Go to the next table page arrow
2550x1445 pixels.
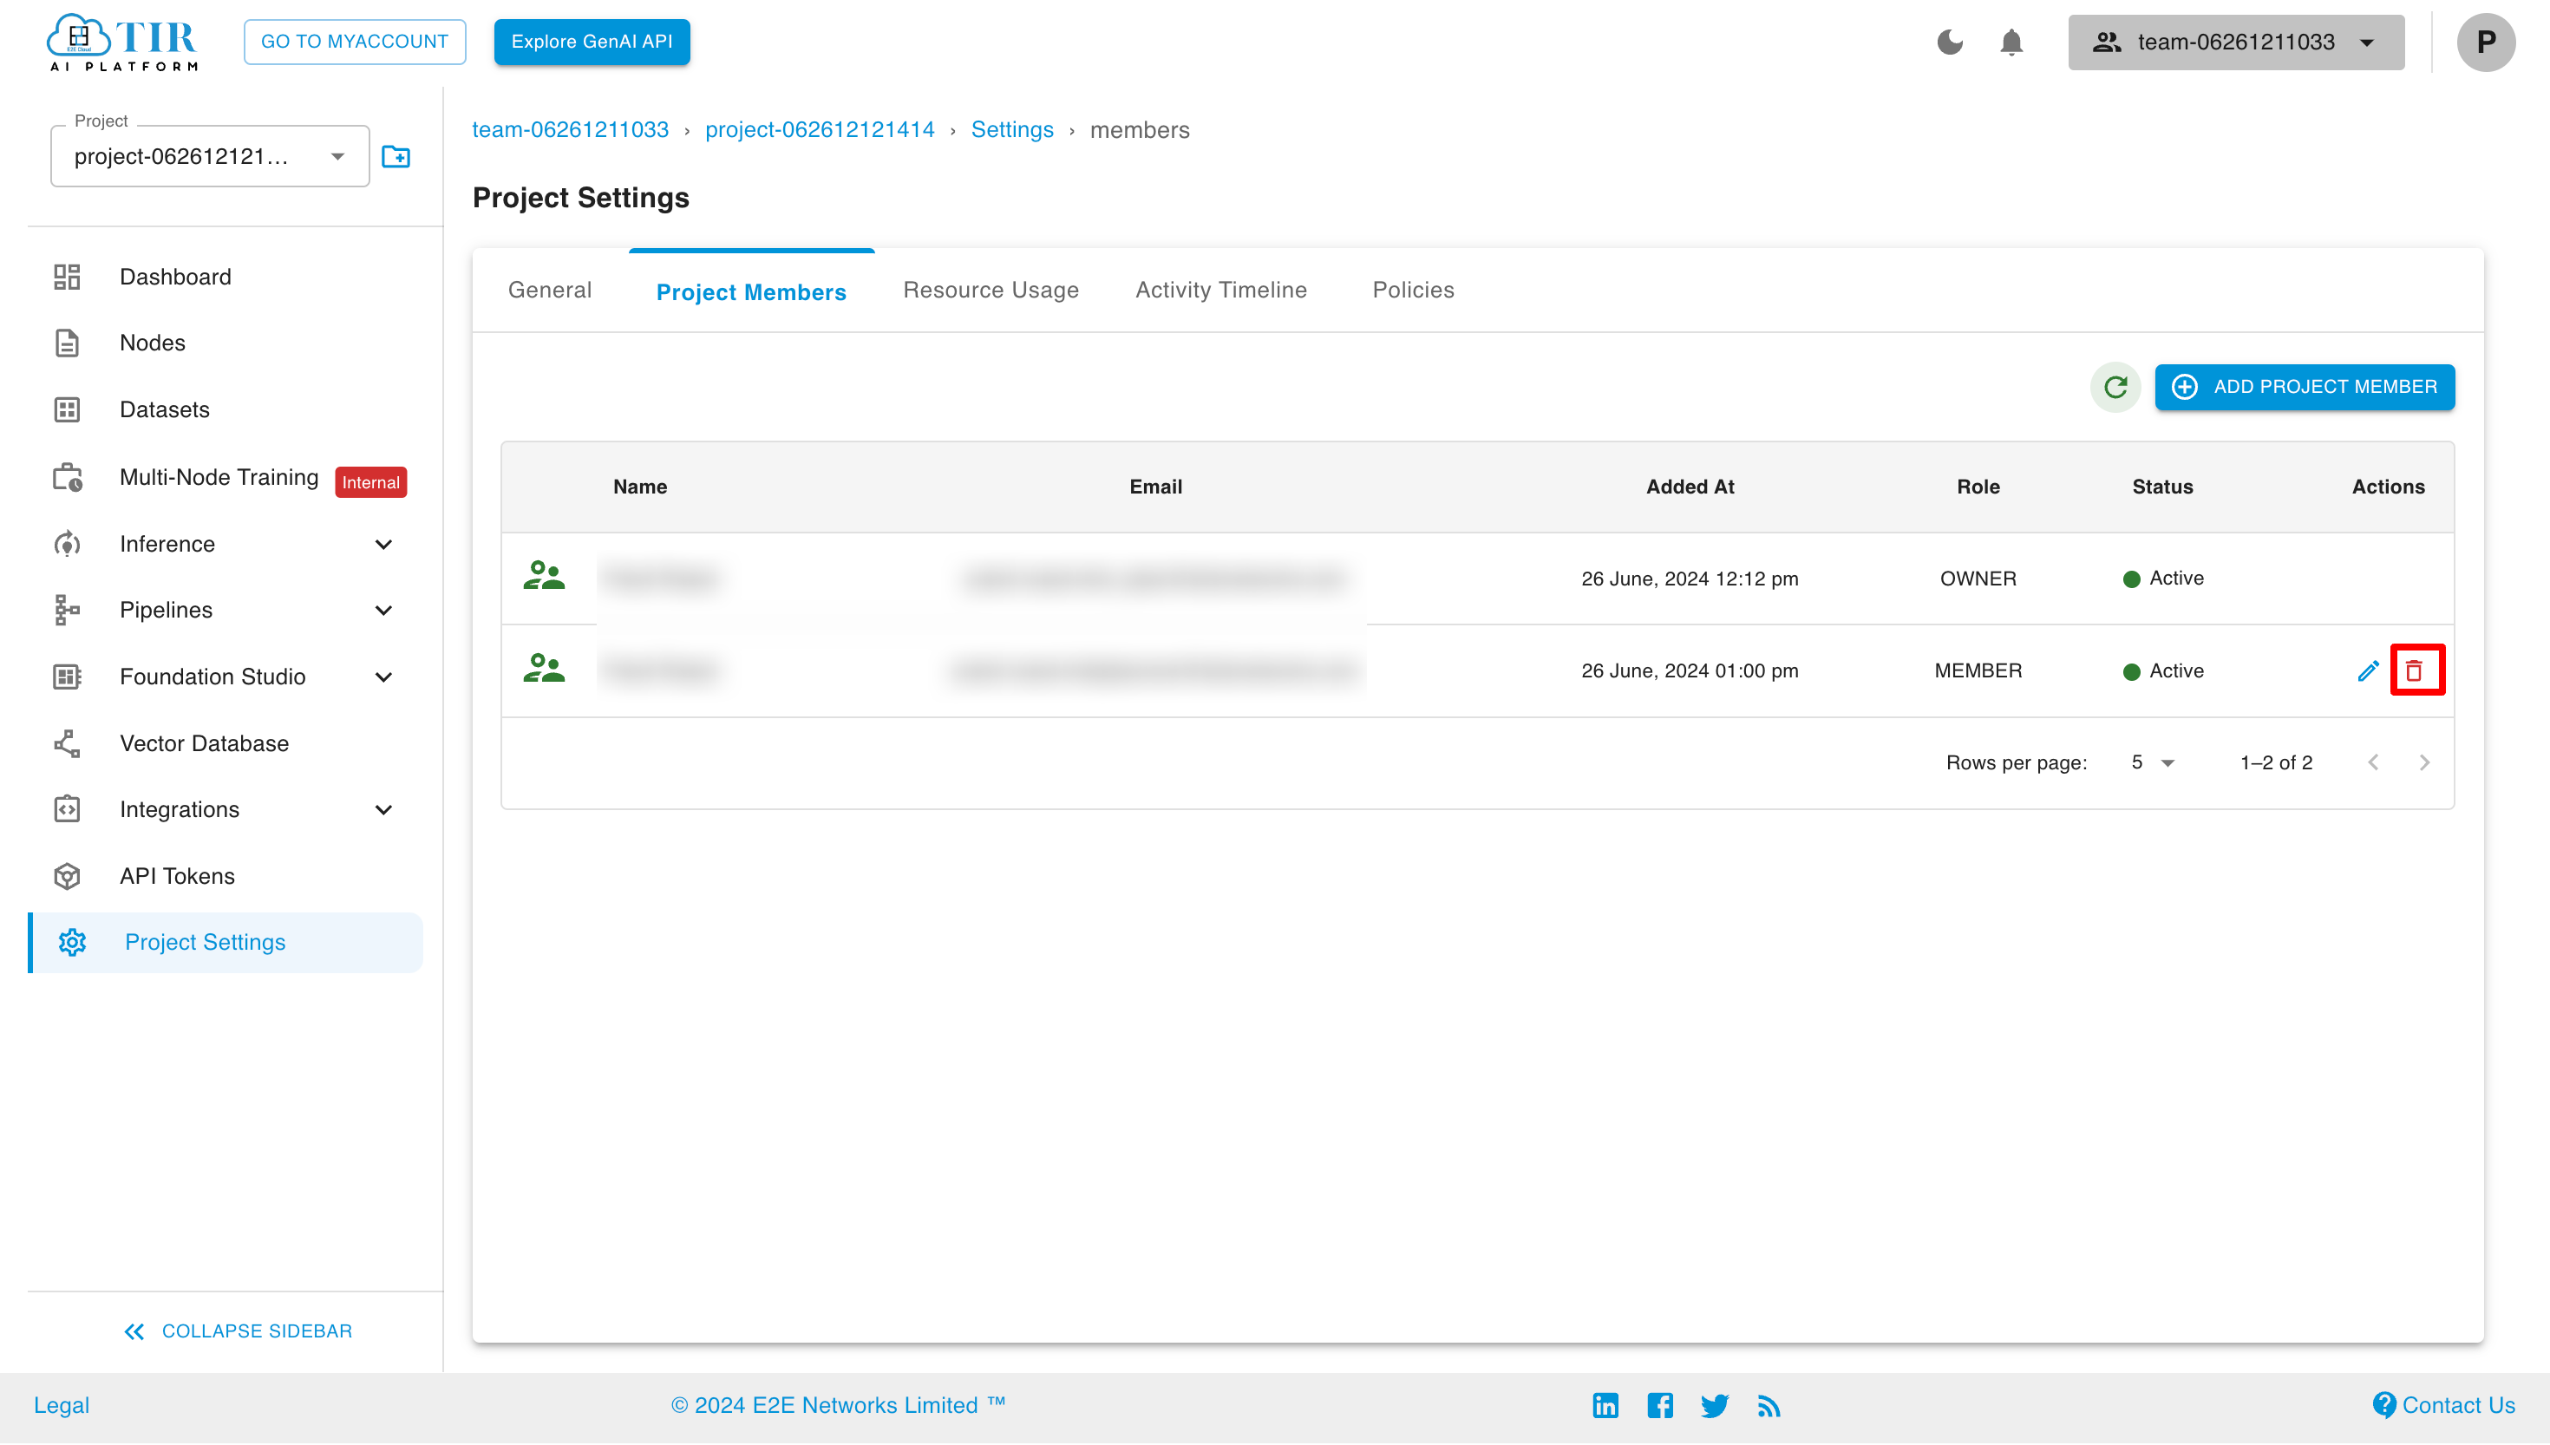click(x=2424, y=762)
